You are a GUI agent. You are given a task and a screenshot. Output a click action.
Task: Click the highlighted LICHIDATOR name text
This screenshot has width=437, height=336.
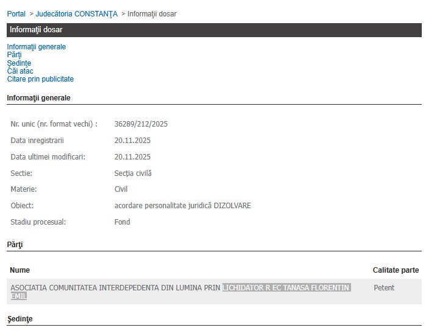point(286,287)
